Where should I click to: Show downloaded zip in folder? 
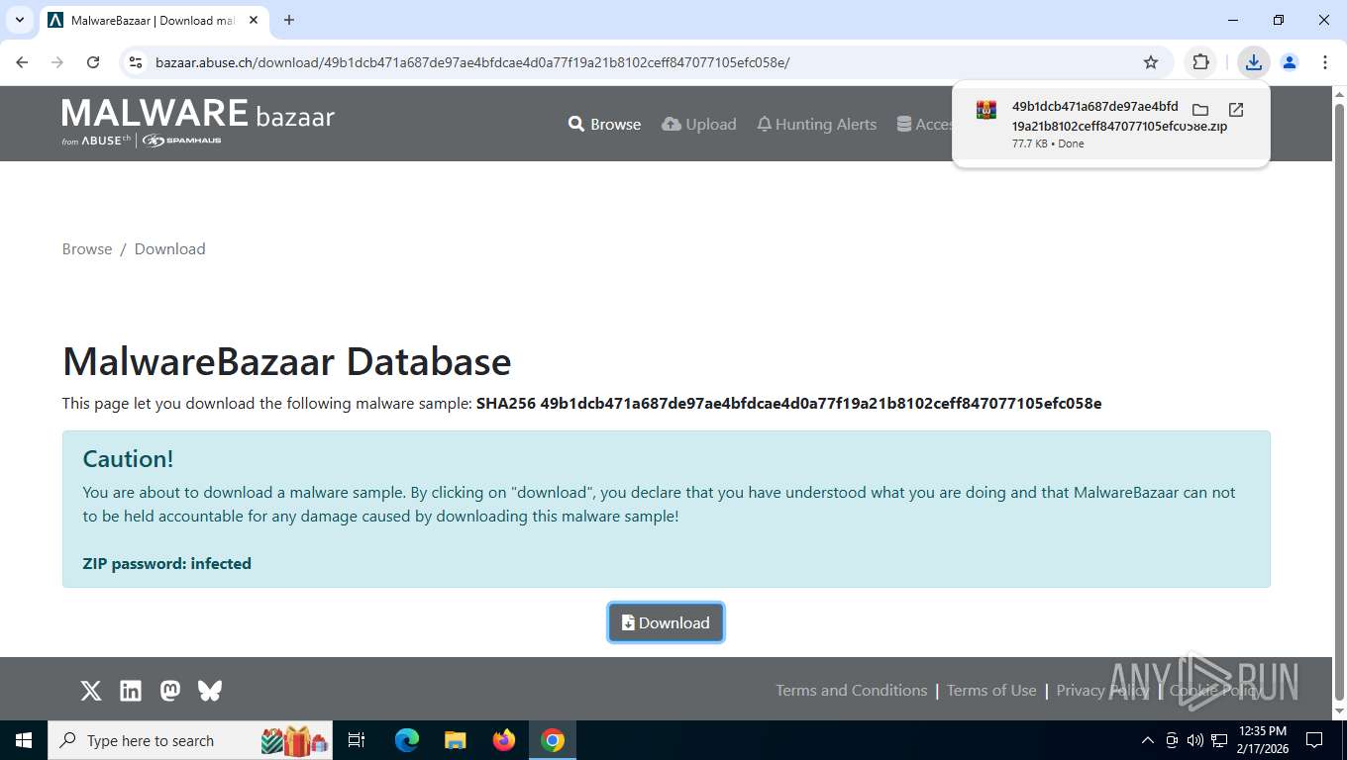(x=1200, y=110)
